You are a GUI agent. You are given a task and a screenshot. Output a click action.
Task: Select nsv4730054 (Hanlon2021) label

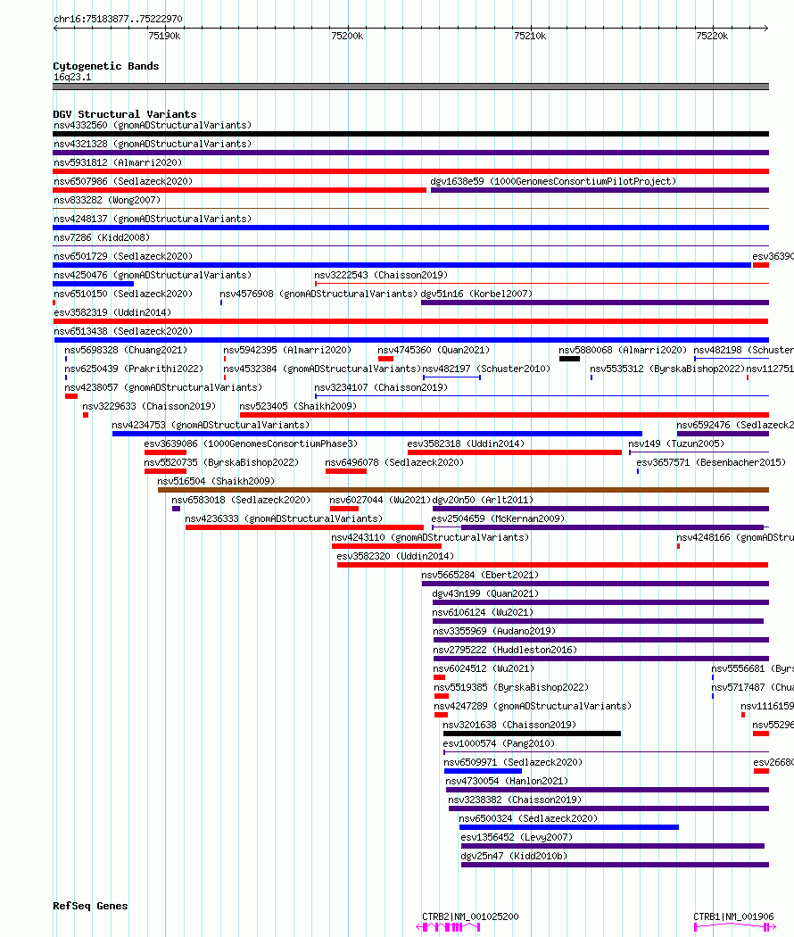click(508, 782)
